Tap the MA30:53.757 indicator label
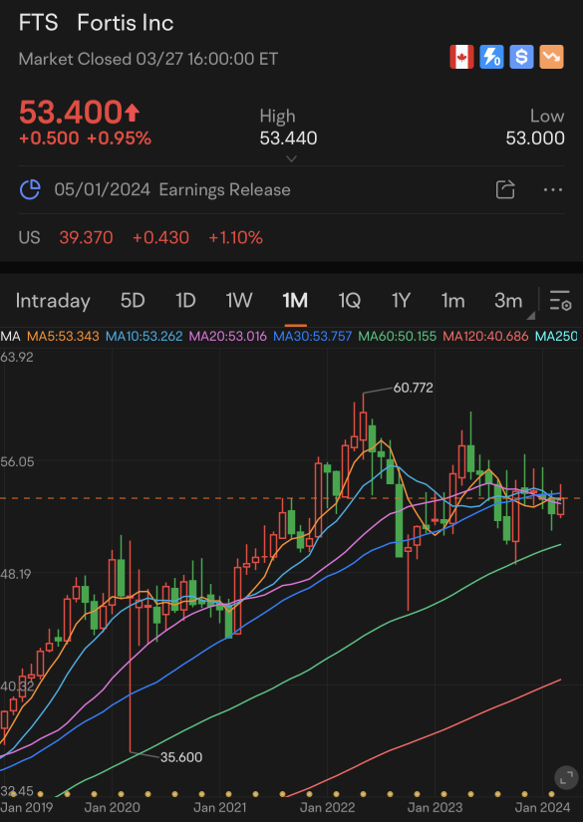The image size is (583, 822). (x=313, y=336)
